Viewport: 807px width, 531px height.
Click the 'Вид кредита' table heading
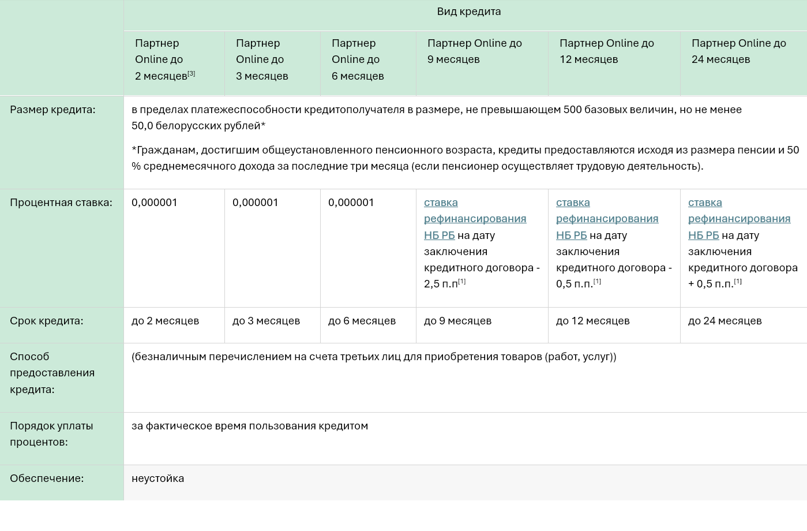pos(468,12)
